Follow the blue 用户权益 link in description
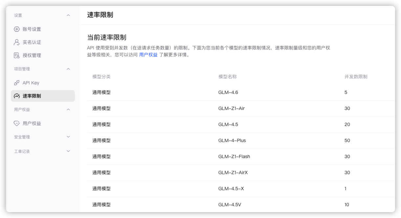Viewport: 401px width, 218px height. point(148,55)
